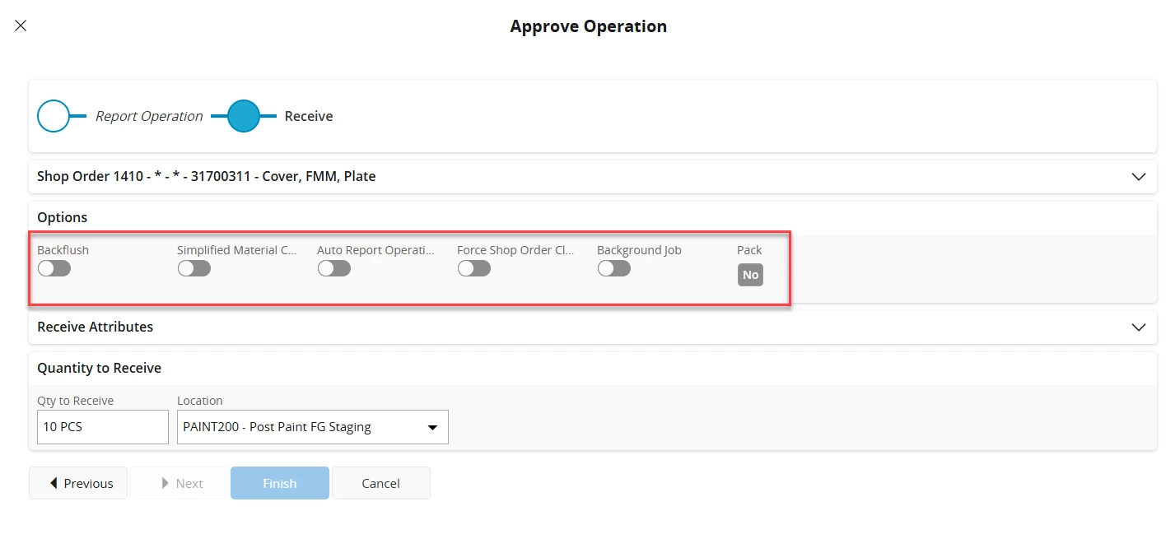Viewport: 1175px width, 548px height.
Task: Click the Report Operation step circle
Action: point(54,116)
